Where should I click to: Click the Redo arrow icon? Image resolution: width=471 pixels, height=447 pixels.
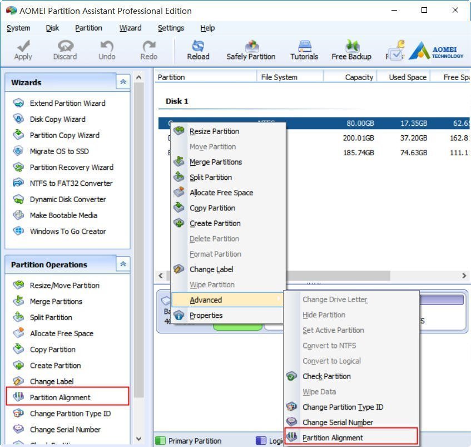[149, 46]
